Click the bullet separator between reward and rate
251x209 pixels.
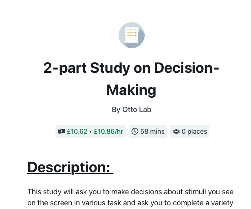pyautogui.click(x=90, y=132)
